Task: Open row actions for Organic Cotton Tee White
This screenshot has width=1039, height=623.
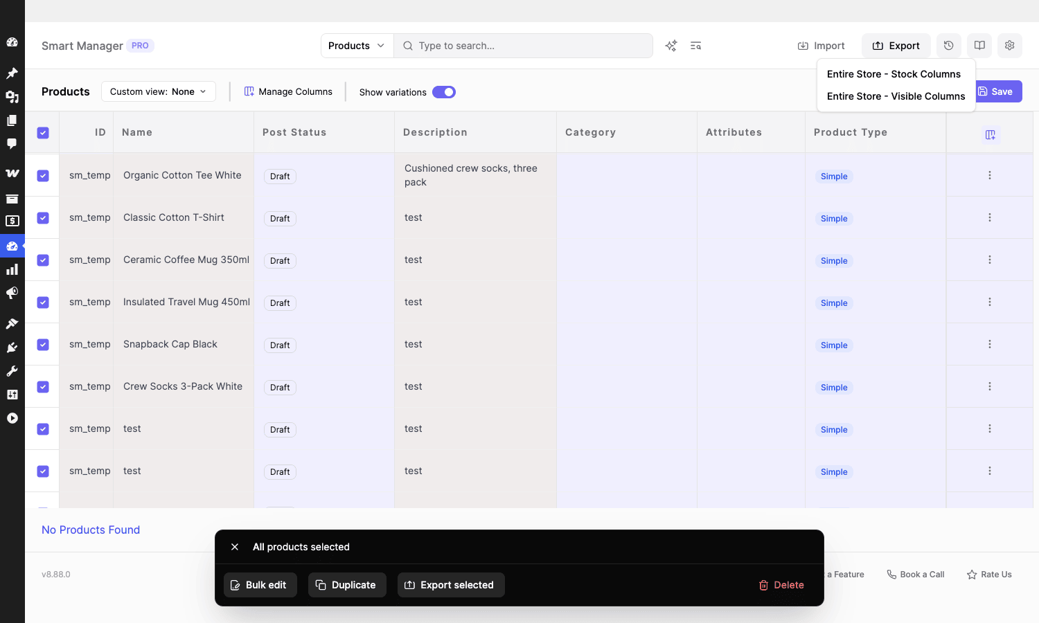Action: pos(990,175)
